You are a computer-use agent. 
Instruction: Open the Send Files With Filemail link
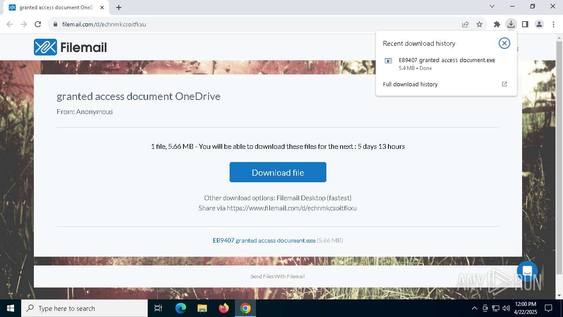click(x=278, y=276)
